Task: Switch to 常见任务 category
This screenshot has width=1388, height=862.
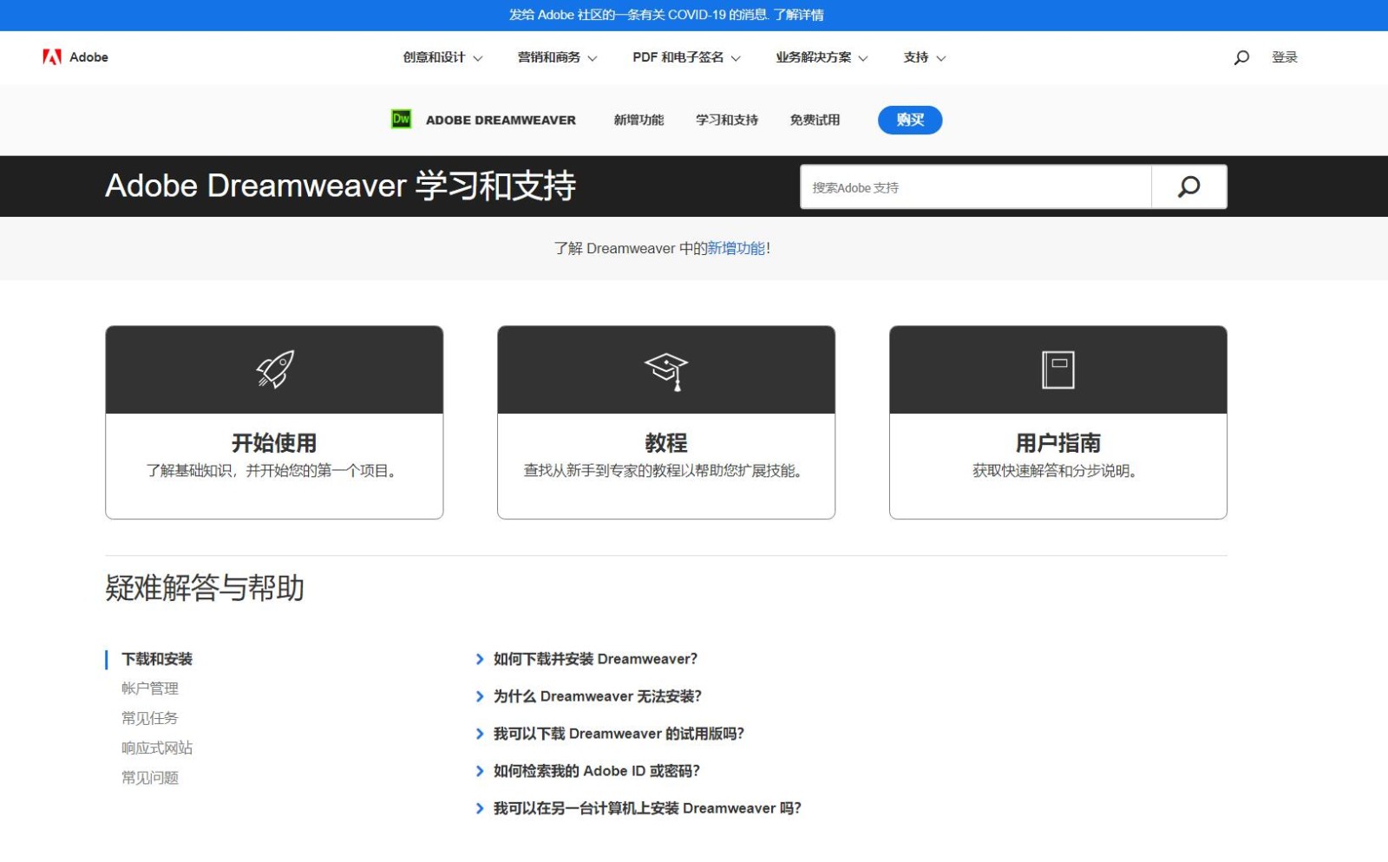Action: [x=150, y=718]
